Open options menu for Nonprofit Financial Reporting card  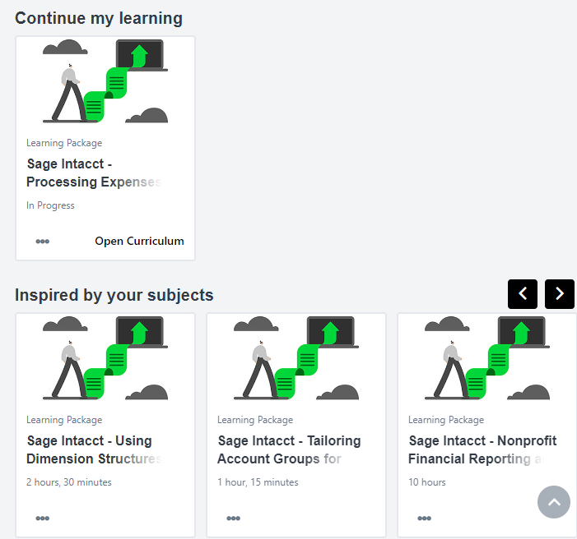[424, 518]
